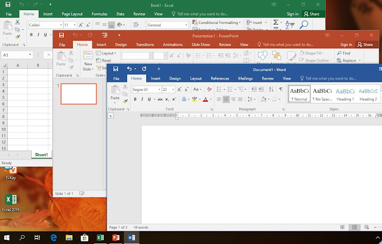Screen dimensions: 382x244
Task: Justify text in Word
Action: click(240, 99)
